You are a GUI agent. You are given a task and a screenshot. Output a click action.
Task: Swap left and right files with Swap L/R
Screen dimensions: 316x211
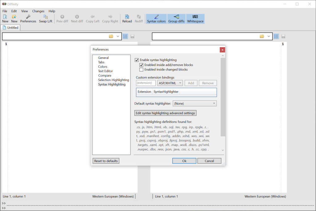[x=46, y=19]
